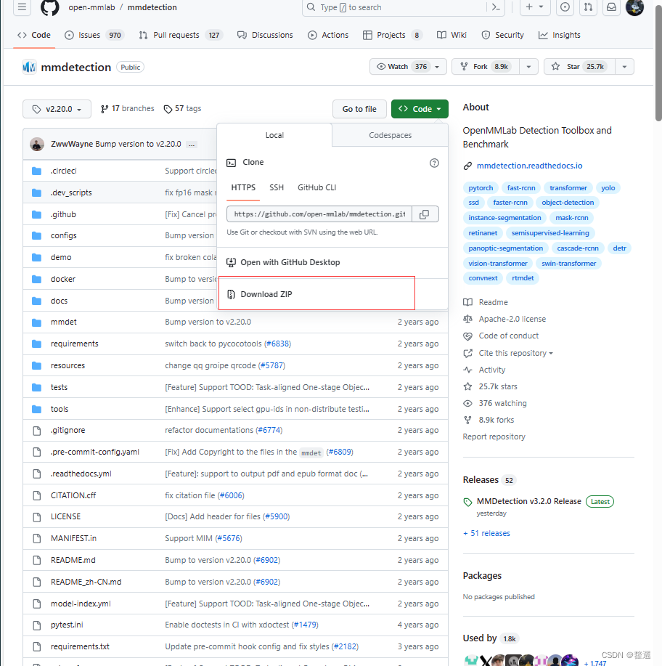
Task: Open the Star lists dropdown arrow
Action: point(624,67)
